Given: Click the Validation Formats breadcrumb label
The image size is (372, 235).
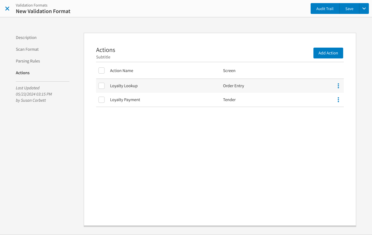Looking at the screenshot, I should pos(31,5).
